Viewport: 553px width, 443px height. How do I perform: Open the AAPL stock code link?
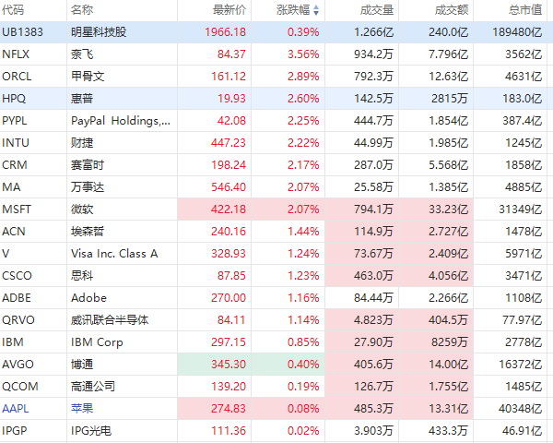[x=16, y=408]
